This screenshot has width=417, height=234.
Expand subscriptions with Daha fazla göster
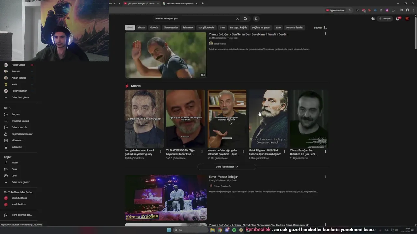click(18, 97)
